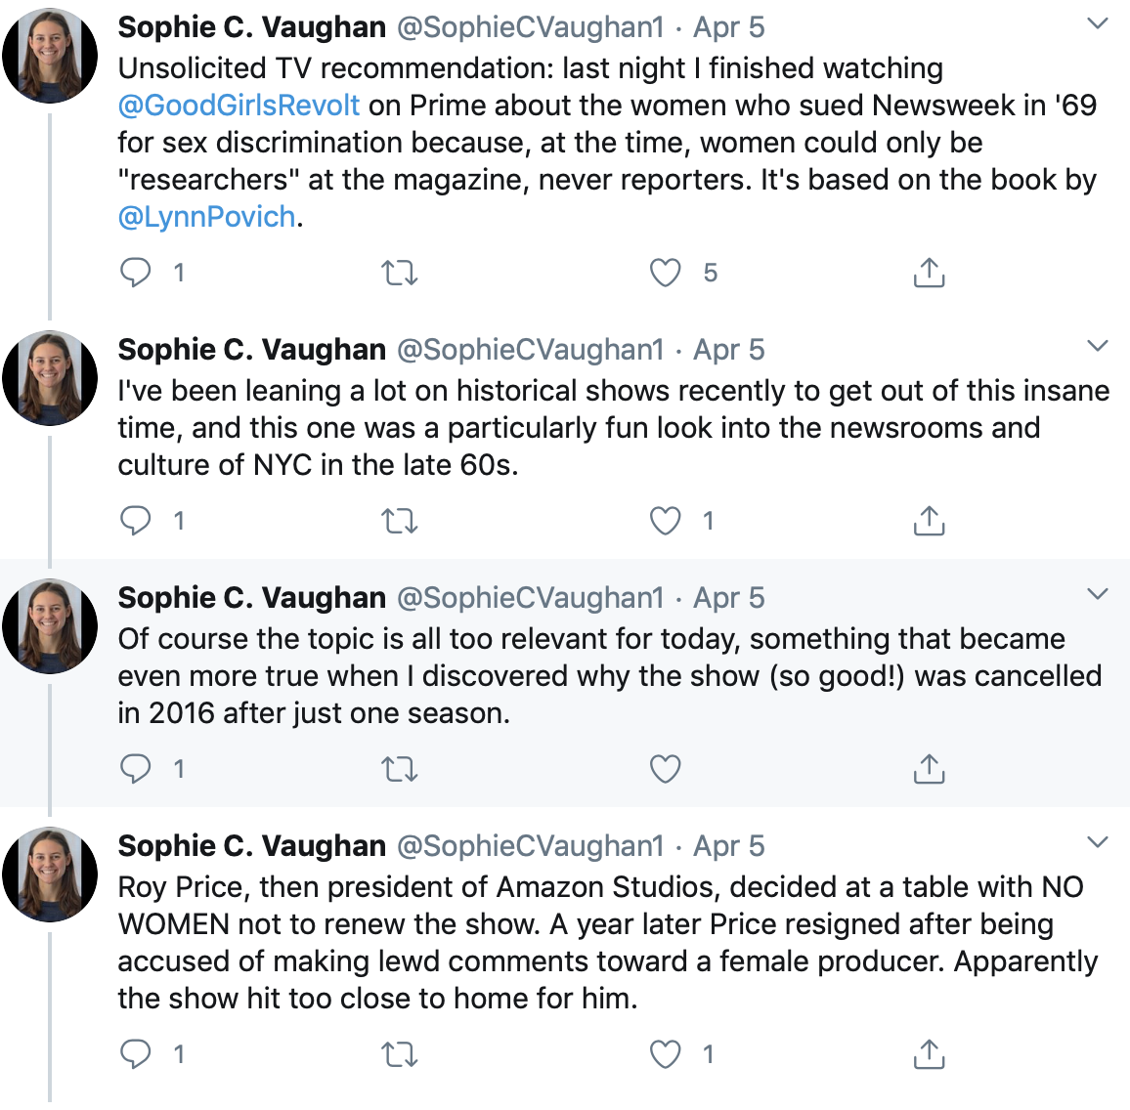Like the tweet about show cancelled in 2016

[666, 769]
